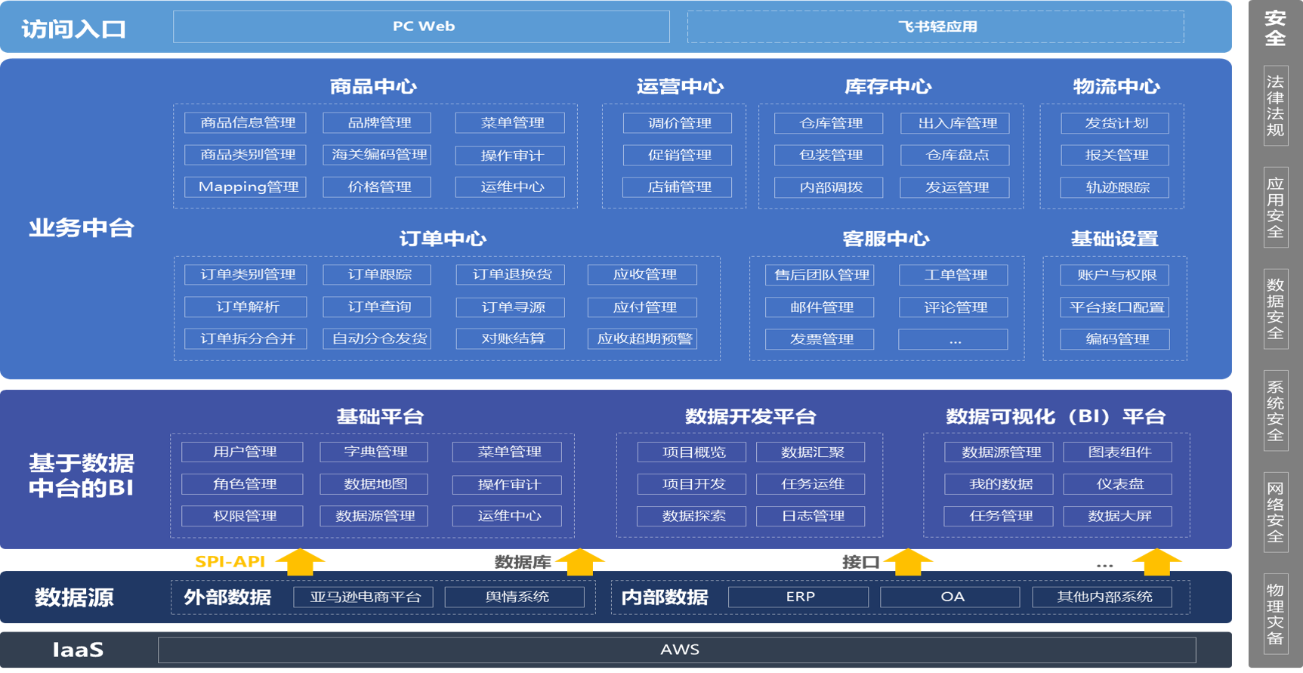Click 任务运维 in 数据开发平台
Image resolution: width=1303 pixels, height=673 pixels.
pyautogui.click(x=811, y=484)
